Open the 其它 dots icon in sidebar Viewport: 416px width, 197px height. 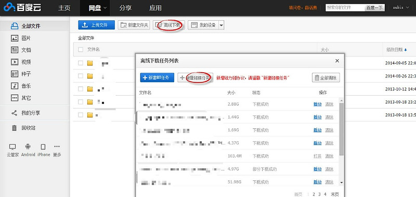pos(15,98)
